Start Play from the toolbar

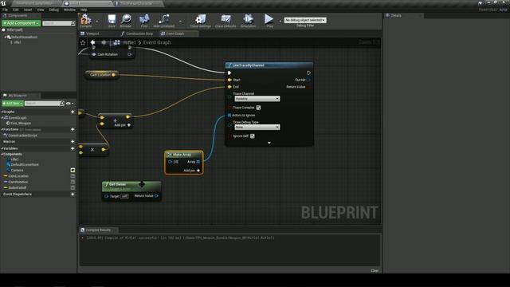pos(269,19)
